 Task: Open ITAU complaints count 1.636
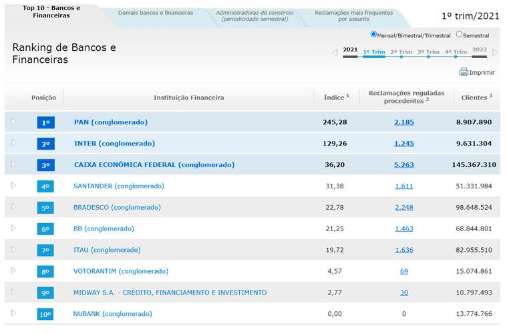click(x=404, y=251)
